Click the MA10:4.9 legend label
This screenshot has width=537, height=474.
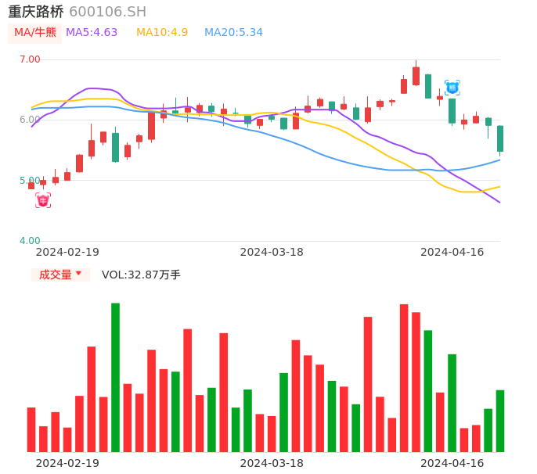pyautogui.click(x=162, y=33)
